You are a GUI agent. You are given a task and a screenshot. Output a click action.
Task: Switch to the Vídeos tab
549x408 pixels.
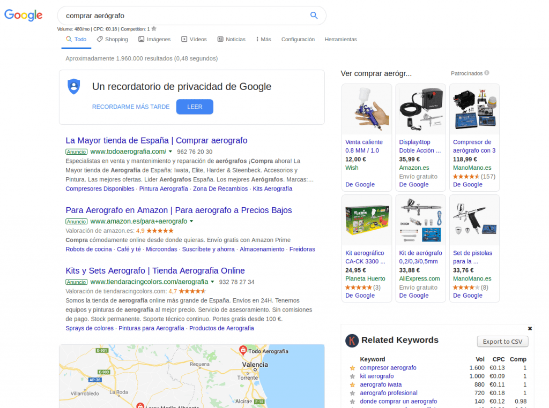pos(194,39)
